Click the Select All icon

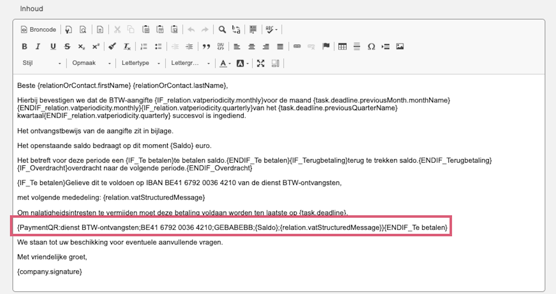tap(253, 29)
